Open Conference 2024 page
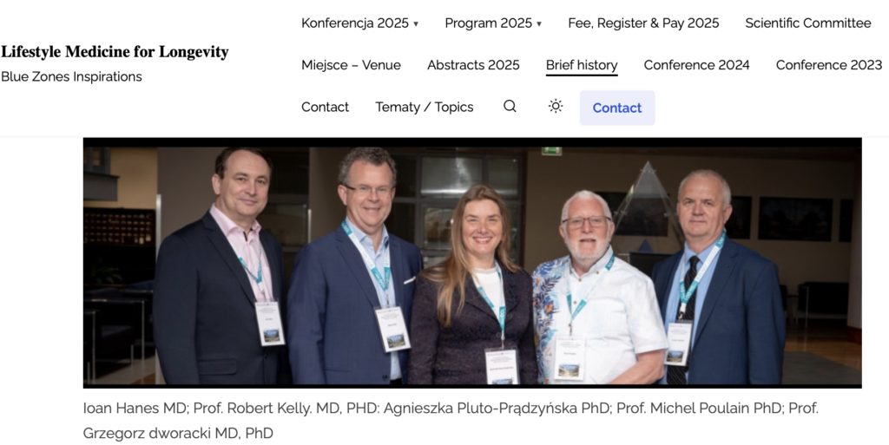The image size is (889, 445). coord(697,65)
